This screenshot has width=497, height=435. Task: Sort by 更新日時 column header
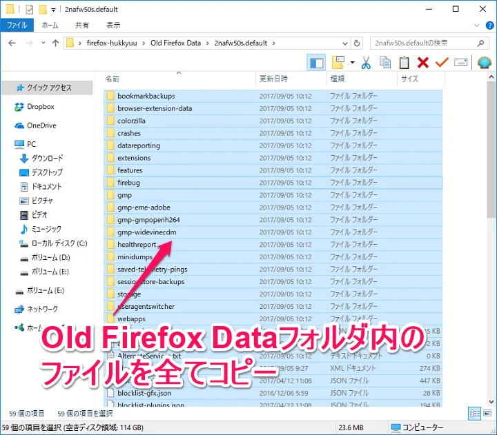coord(291,79)
